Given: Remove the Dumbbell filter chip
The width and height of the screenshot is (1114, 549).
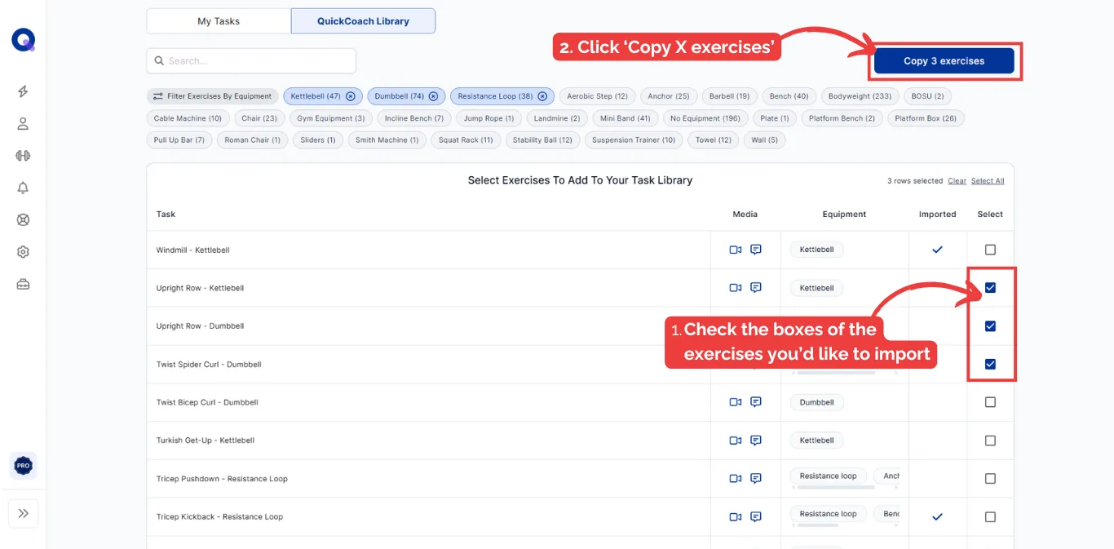Looking at the screenshot, I should point(433,96).
